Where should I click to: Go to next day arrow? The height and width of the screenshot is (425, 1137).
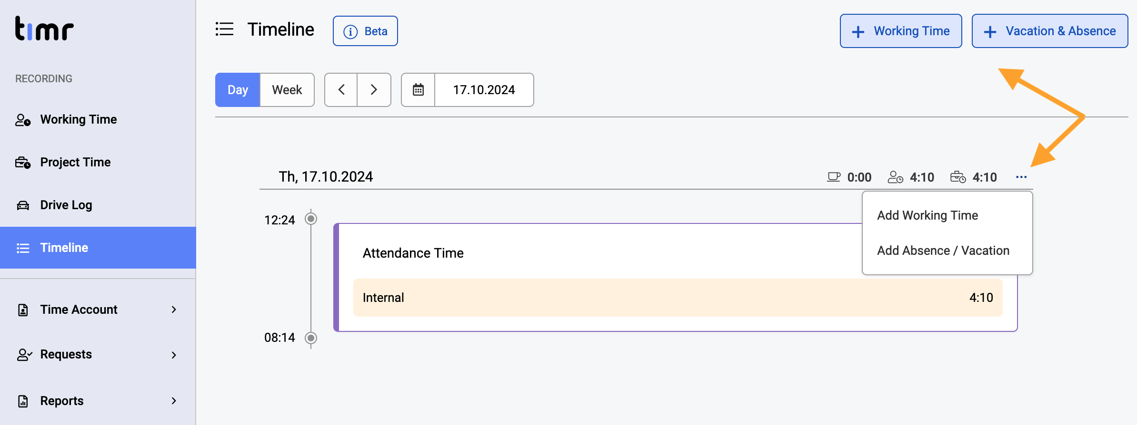click(374, 90)
